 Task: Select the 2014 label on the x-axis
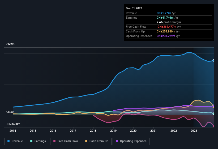click(x=13, y=131)
